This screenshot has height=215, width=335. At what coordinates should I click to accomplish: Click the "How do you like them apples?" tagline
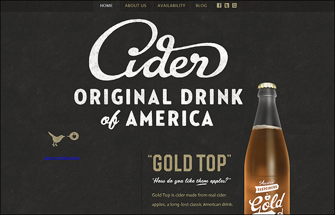click(x=192, y=181)
